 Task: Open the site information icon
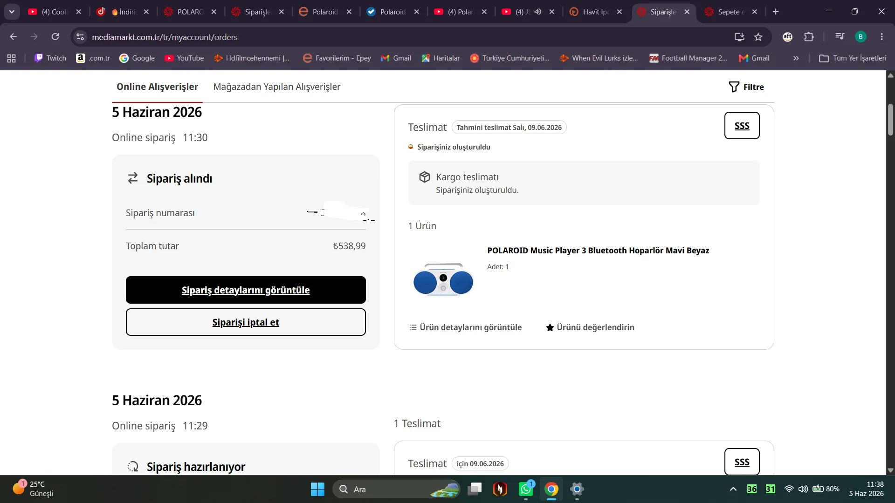(x=80, y=37)
